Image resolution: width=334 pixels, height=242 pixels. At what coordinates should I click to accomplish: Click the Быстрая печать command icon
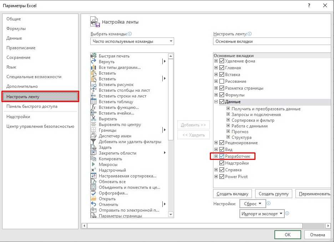click(94, 56)
